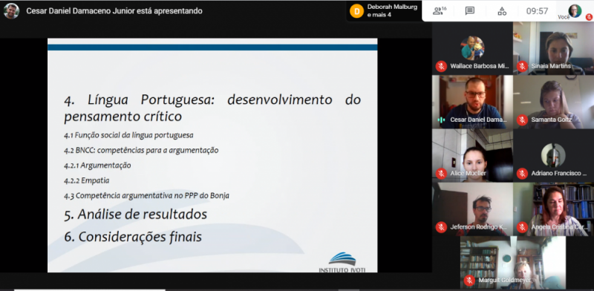
Task: Select Adriano Francisco's helmet avatar tile
Action: point(553,155)
